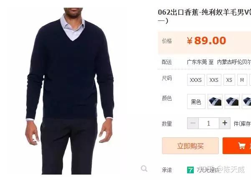Choose the 黑色 color option
This screenshot has width=251, height=180.
[196, 101]
